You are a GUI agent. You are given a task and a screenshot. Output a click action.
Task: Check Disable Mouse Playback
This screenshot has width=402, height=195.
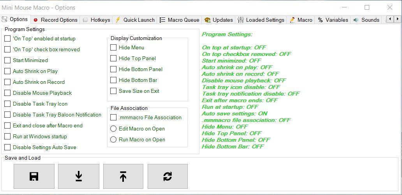click(7, 93)
